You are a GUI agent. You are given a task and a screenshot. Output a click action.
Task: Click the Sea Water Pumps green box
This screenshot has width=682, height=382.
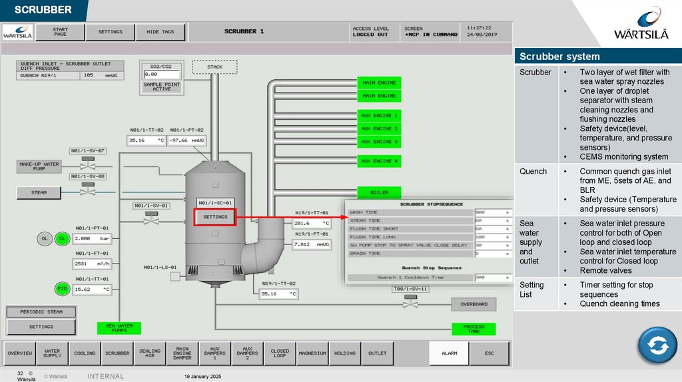[x=119, y=328]
